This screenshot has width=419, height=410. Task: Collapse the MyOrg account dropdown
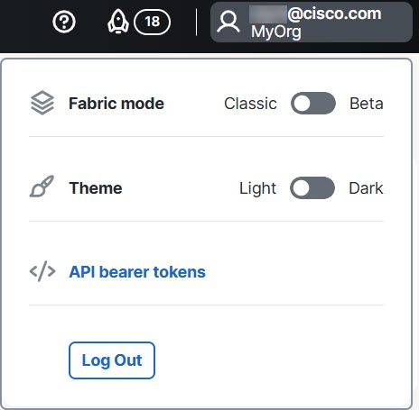[312, 23]
